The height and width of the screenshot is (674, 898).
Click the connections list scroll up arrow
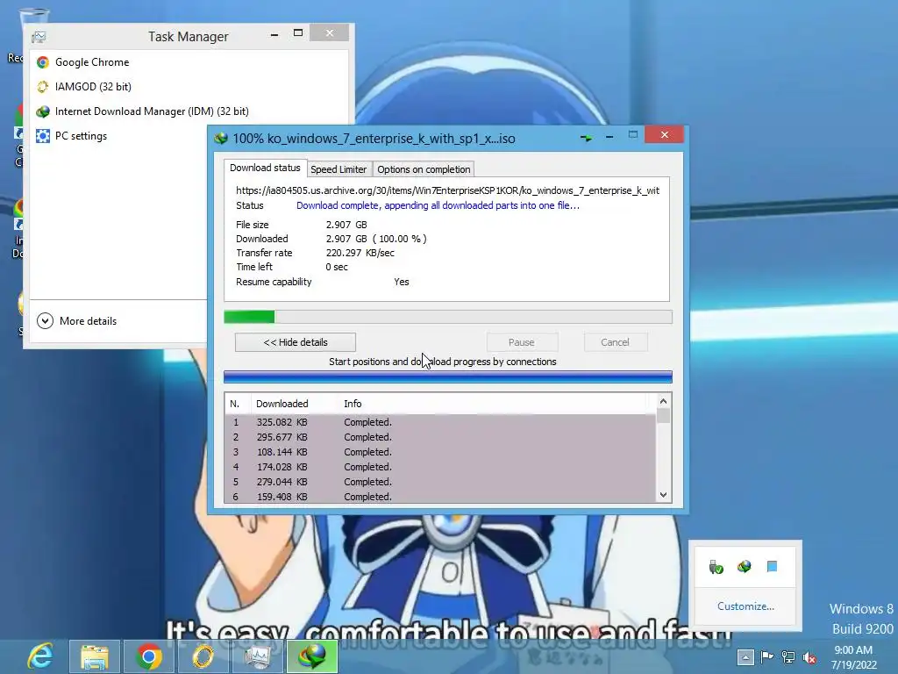[x=663, y=401]
